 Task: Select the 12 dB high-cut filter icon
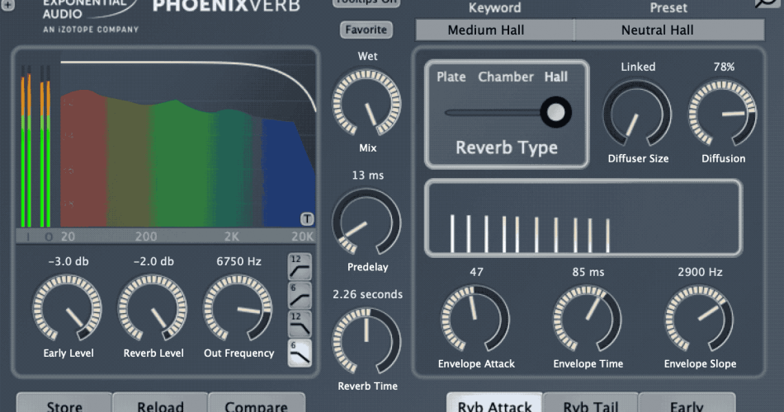tap(300, 324)
